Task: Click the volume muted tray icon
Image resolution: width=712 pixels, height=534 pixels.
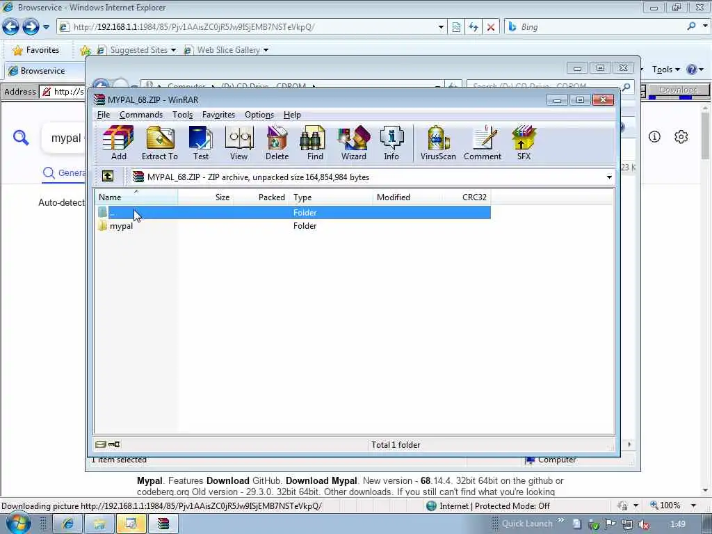Action: coord(644,524)
